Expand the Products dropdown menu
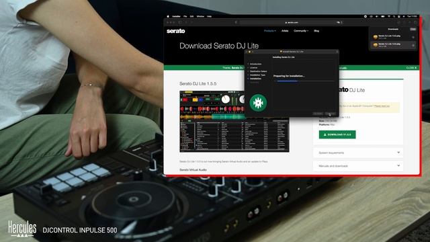The height and width of the screenshot is (242, 430). (270, 31)
